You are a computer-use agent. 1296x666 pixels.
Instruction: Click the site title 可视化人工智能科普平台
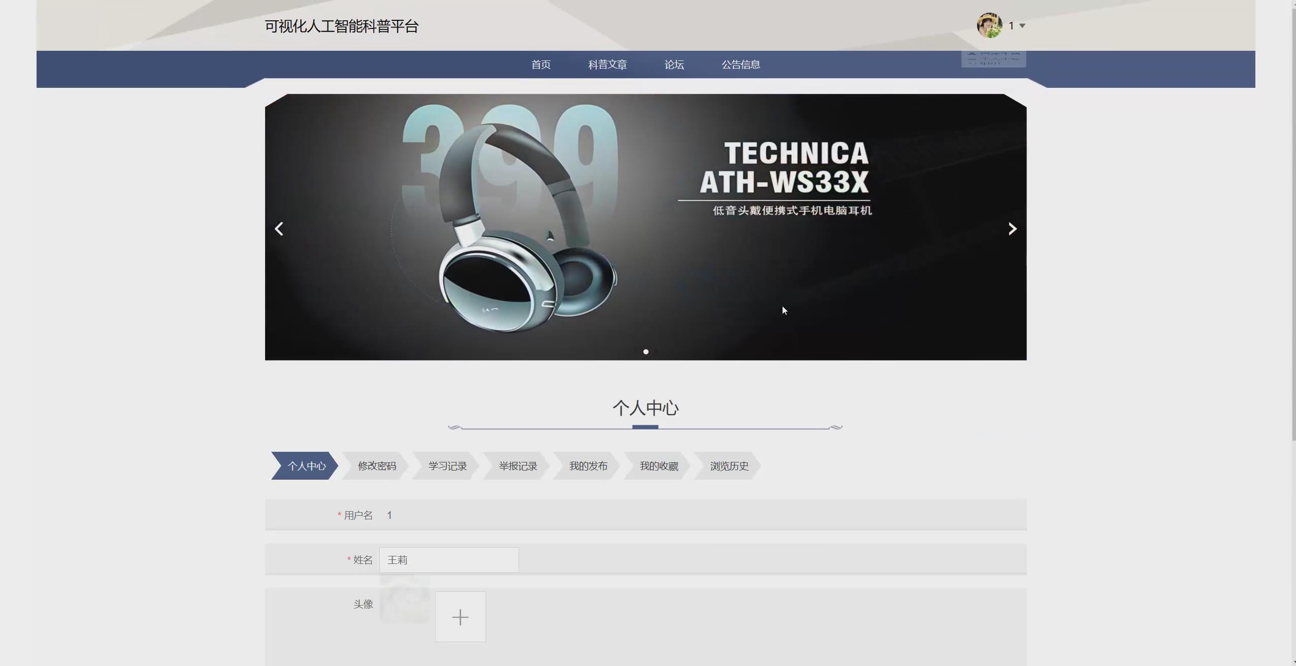[341, 26]
